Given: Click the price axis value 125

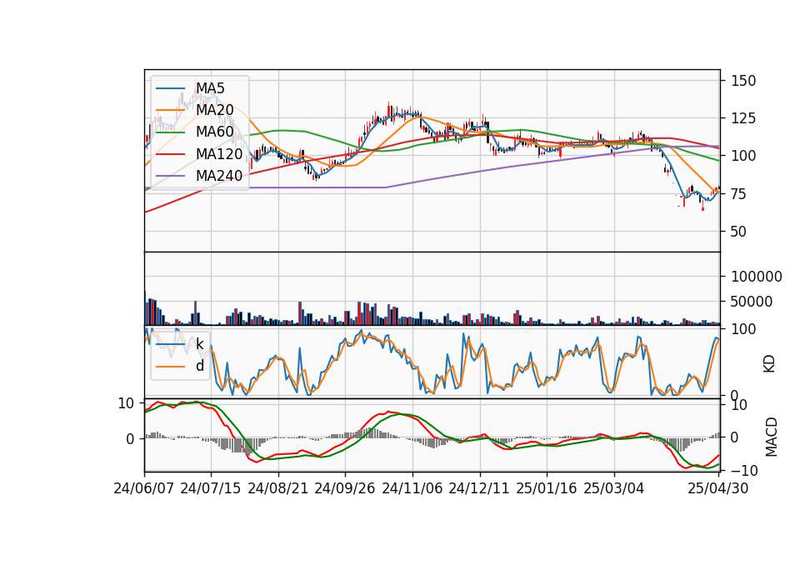Looking at the screenshot, I should pyautogui.click(x=743, y=118).
